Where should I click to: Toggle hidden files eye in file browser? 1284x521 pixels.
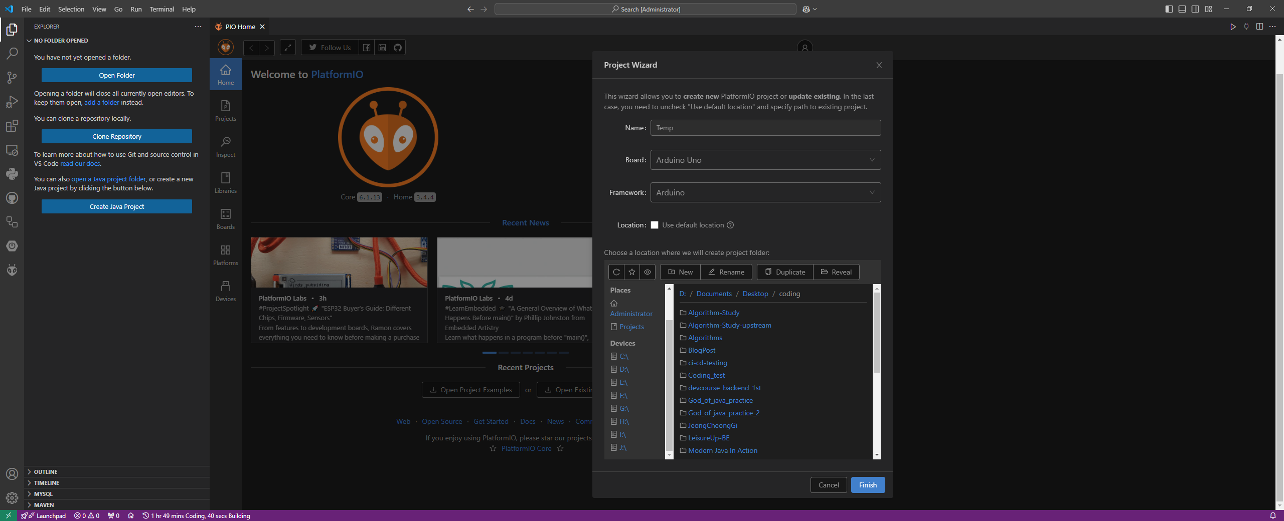pos(648,272)
